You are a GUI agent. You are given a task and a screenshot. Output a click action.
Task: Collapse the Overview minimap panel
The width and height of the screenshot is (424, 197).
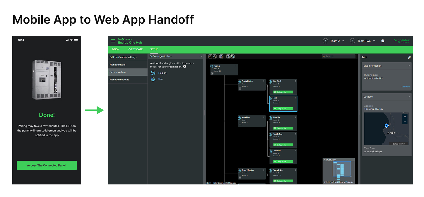click(324, 160)
